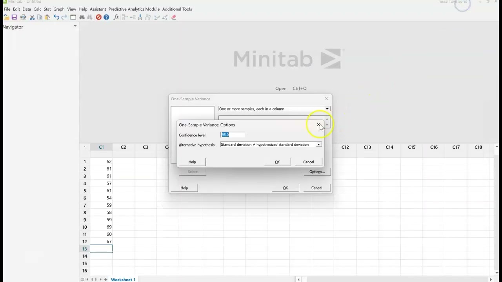
Task: Click the C18 column header
Action: tap(478, 147)
